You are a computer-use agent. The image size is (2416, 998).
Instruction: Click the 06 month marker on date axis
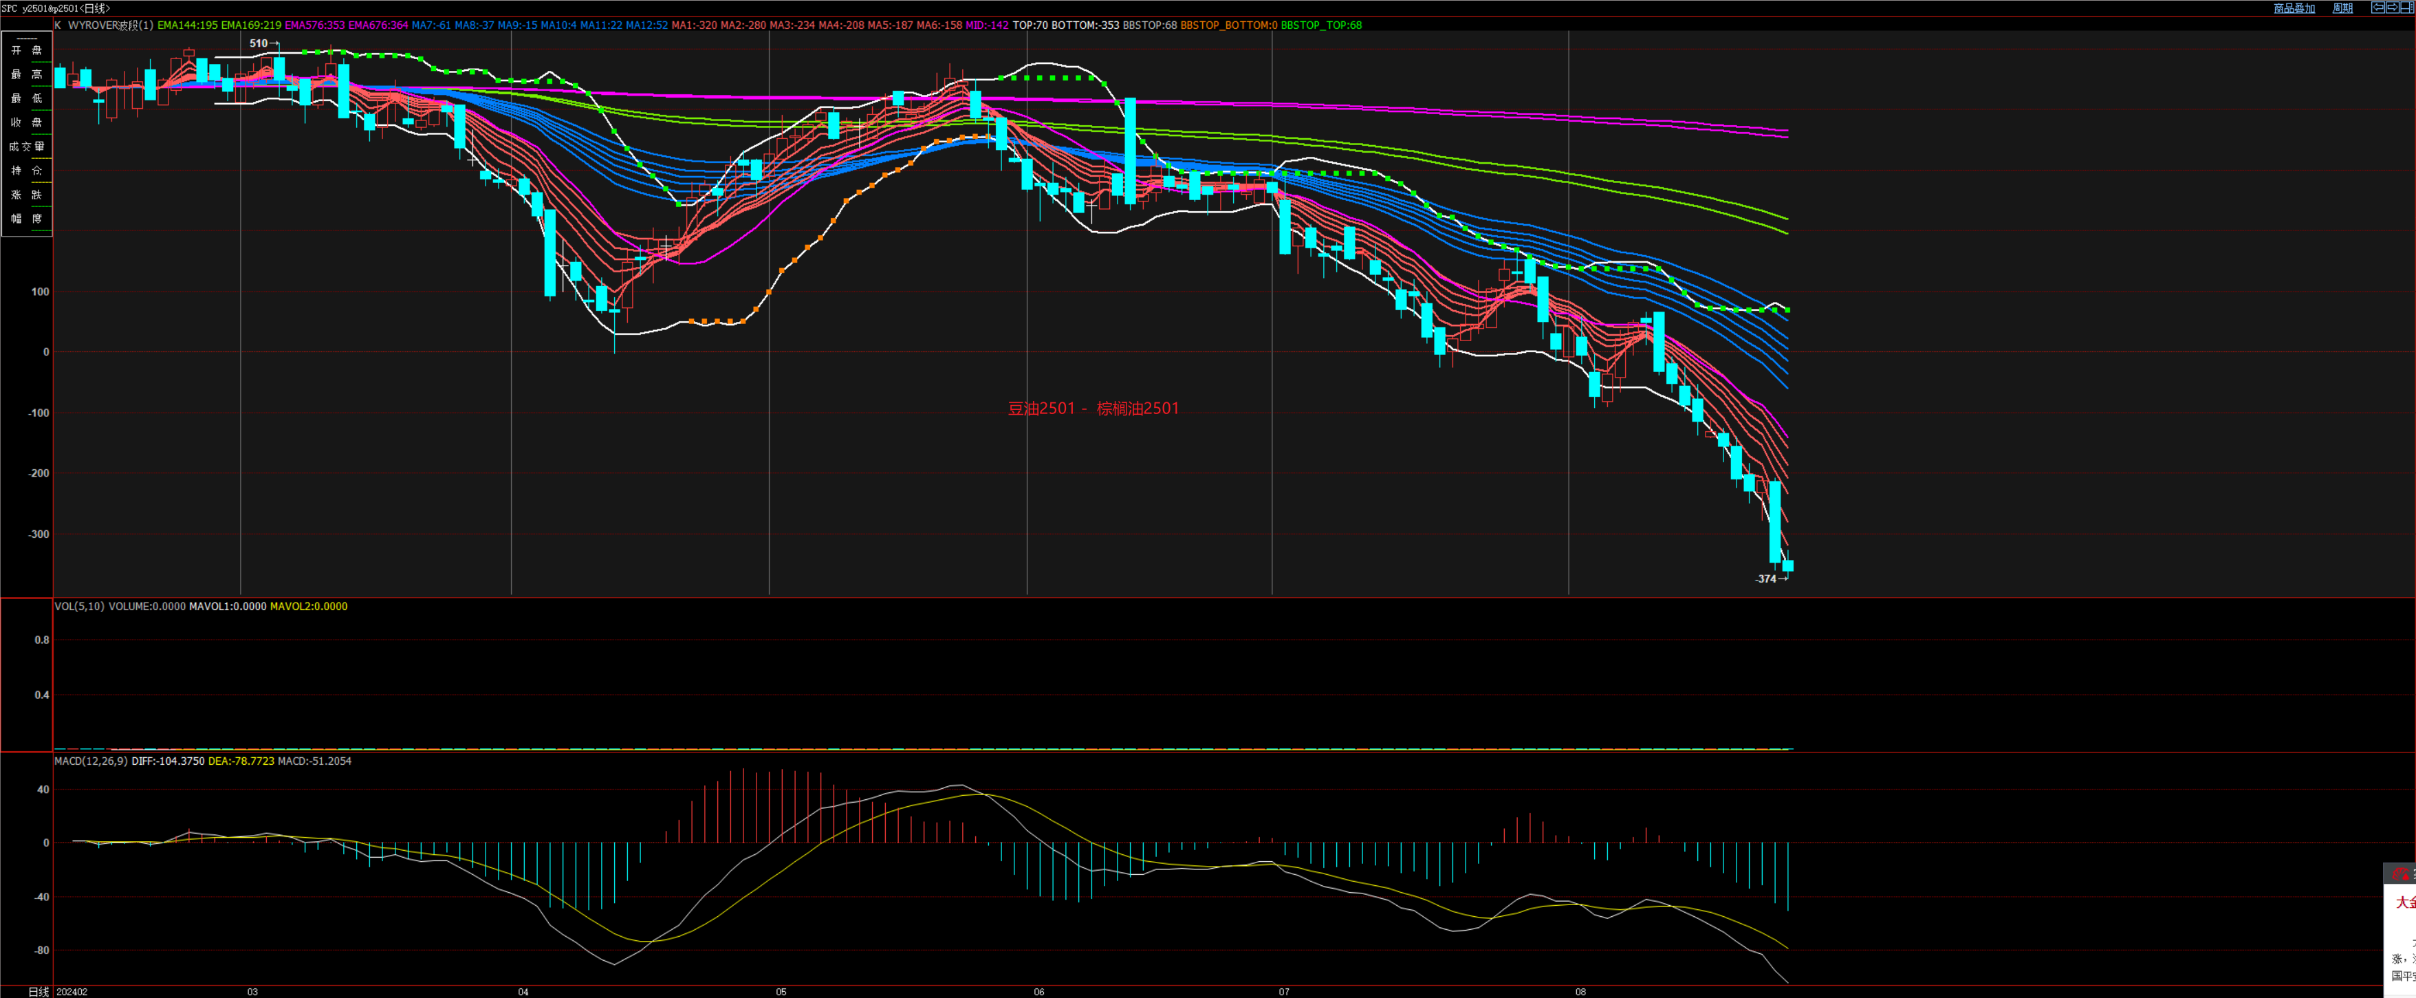[x=1038, y=991]
